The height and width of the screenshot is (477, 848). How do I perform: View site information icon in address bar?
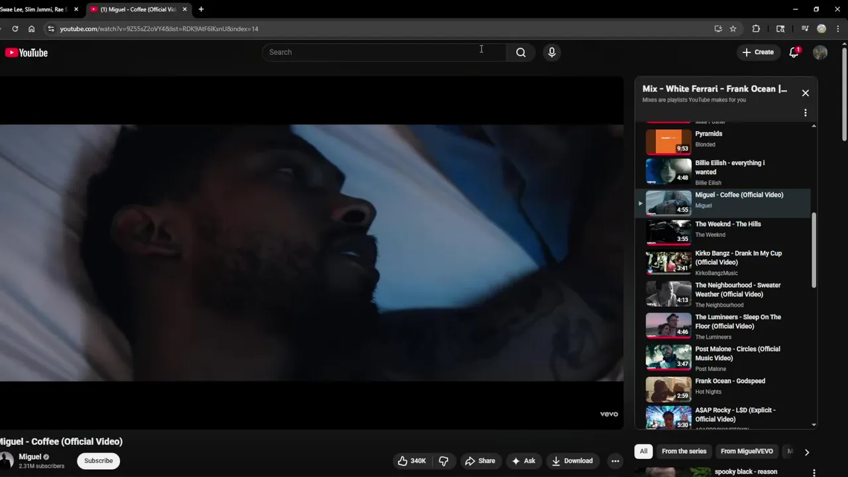(51, 28)
